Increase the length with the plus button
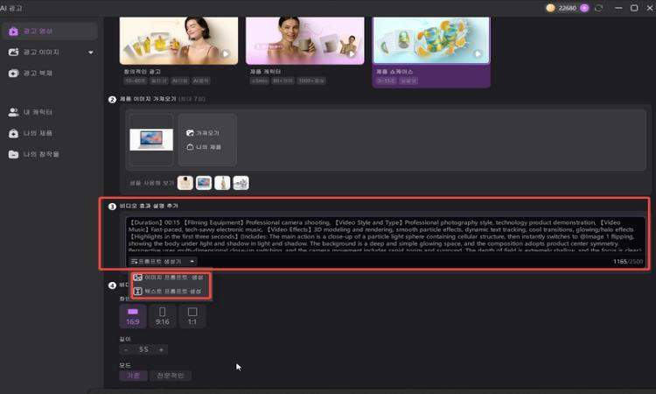 161,349
